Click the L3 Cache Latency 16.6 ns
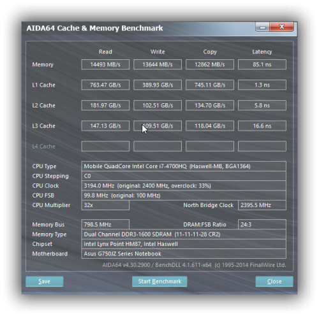This screenshot has height=316, width=319. 262,126
